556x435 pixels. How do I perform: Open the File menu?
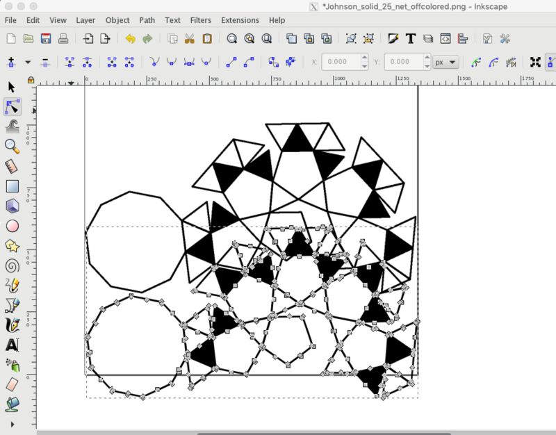pyautogui.click(x=10, y=20)
